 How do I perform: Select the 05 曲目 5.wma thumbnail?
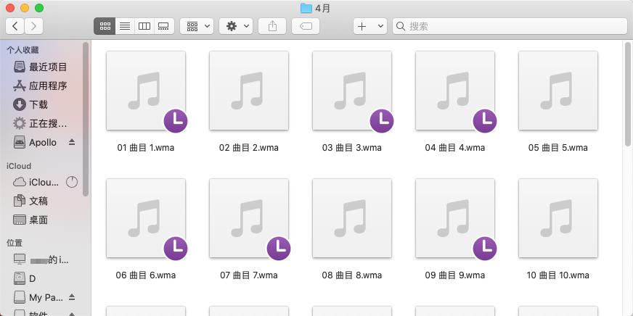[x=558, y=91]
